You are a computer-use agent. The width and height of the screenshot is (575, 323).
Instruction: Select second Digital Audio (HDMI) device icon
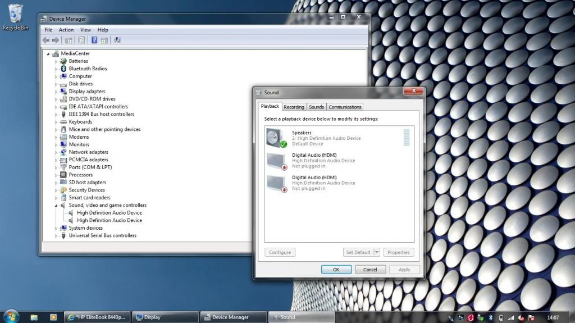point(276,184)
